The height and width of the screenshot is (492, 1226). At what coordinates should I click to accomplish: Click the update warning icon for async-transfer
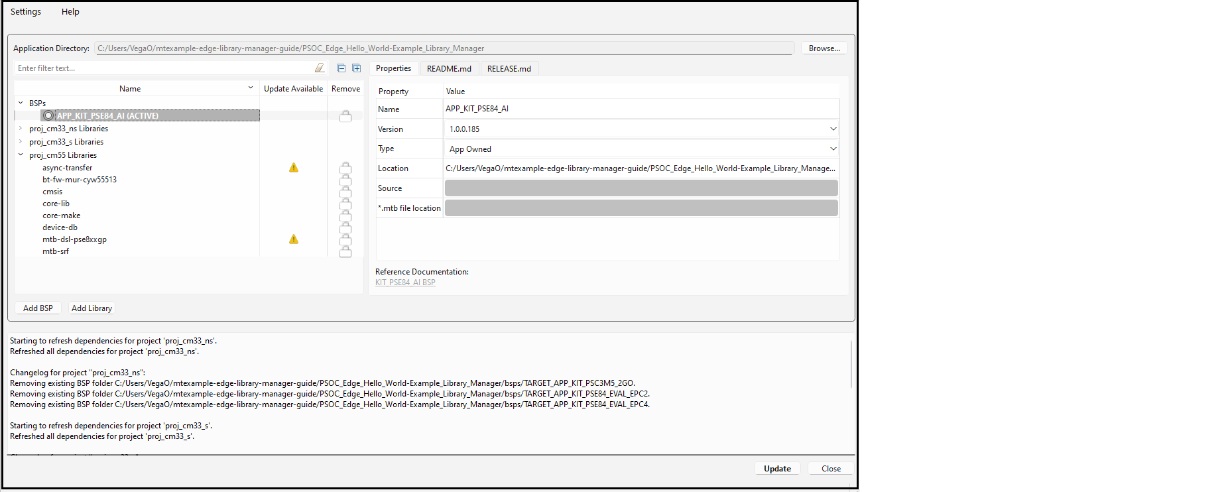[294, 168]
